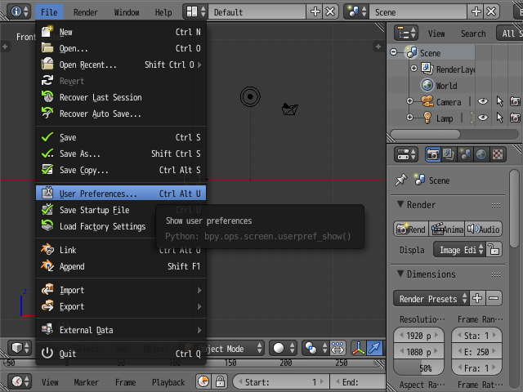The height and width of the screenshot is (392, 523).
Task: Toggle Lamp renderability camera icon
Action: point(515,118)
